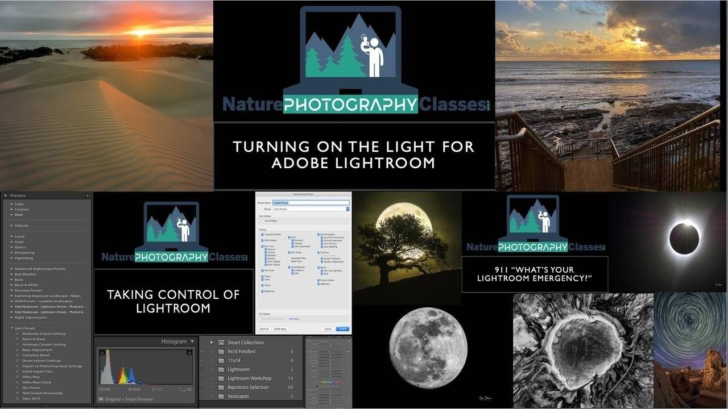Click the Preset Name input field
Image resolution: width=728 pixels, height=409 pixels.
click(x=311, y=202)
